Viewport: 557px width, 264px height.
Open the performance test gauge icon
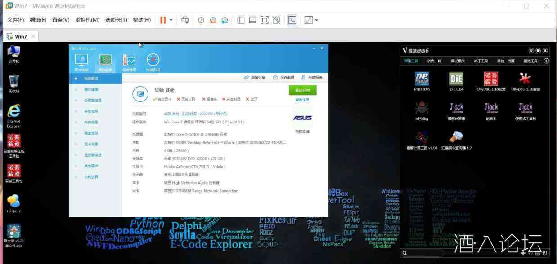153,63
